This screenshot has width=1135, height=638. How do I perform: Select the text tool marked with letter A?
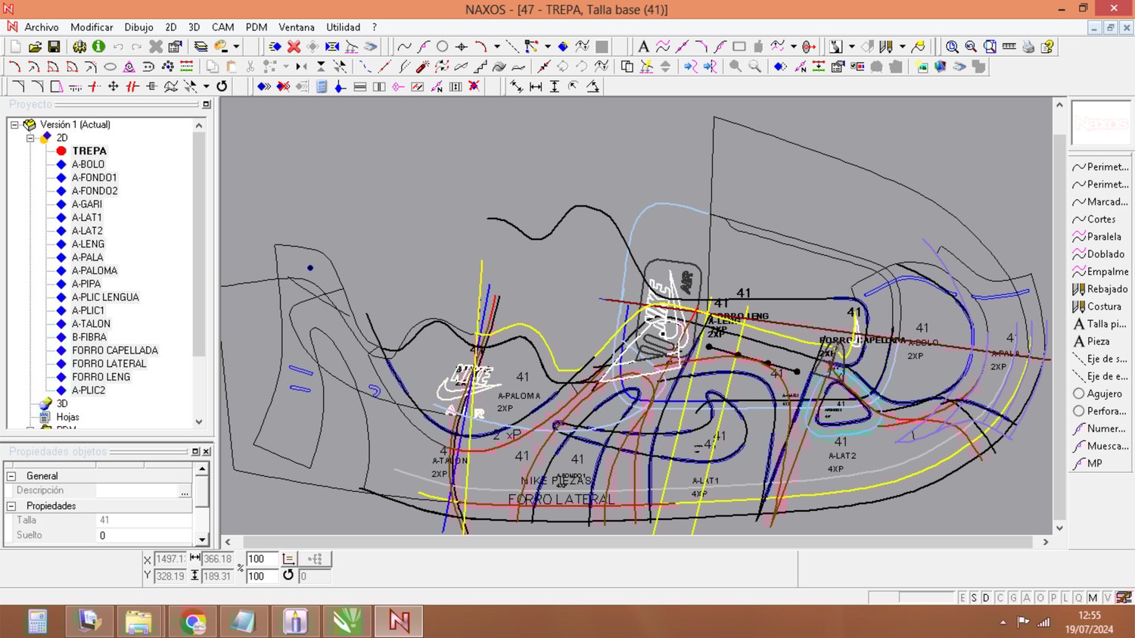coord(643,47)
